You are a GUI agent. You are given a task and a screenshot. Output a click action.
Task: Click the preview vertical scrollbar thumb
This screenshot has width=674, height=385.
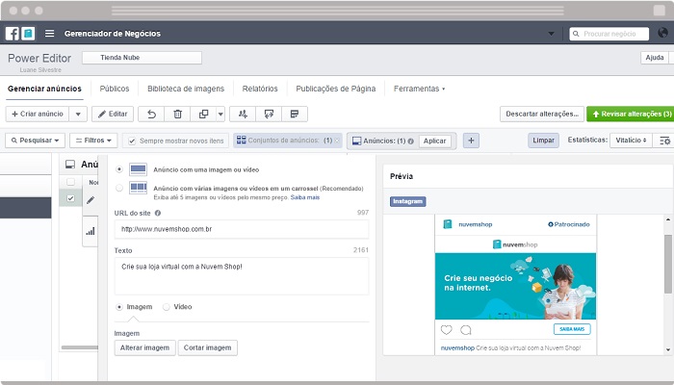point(668,264)
